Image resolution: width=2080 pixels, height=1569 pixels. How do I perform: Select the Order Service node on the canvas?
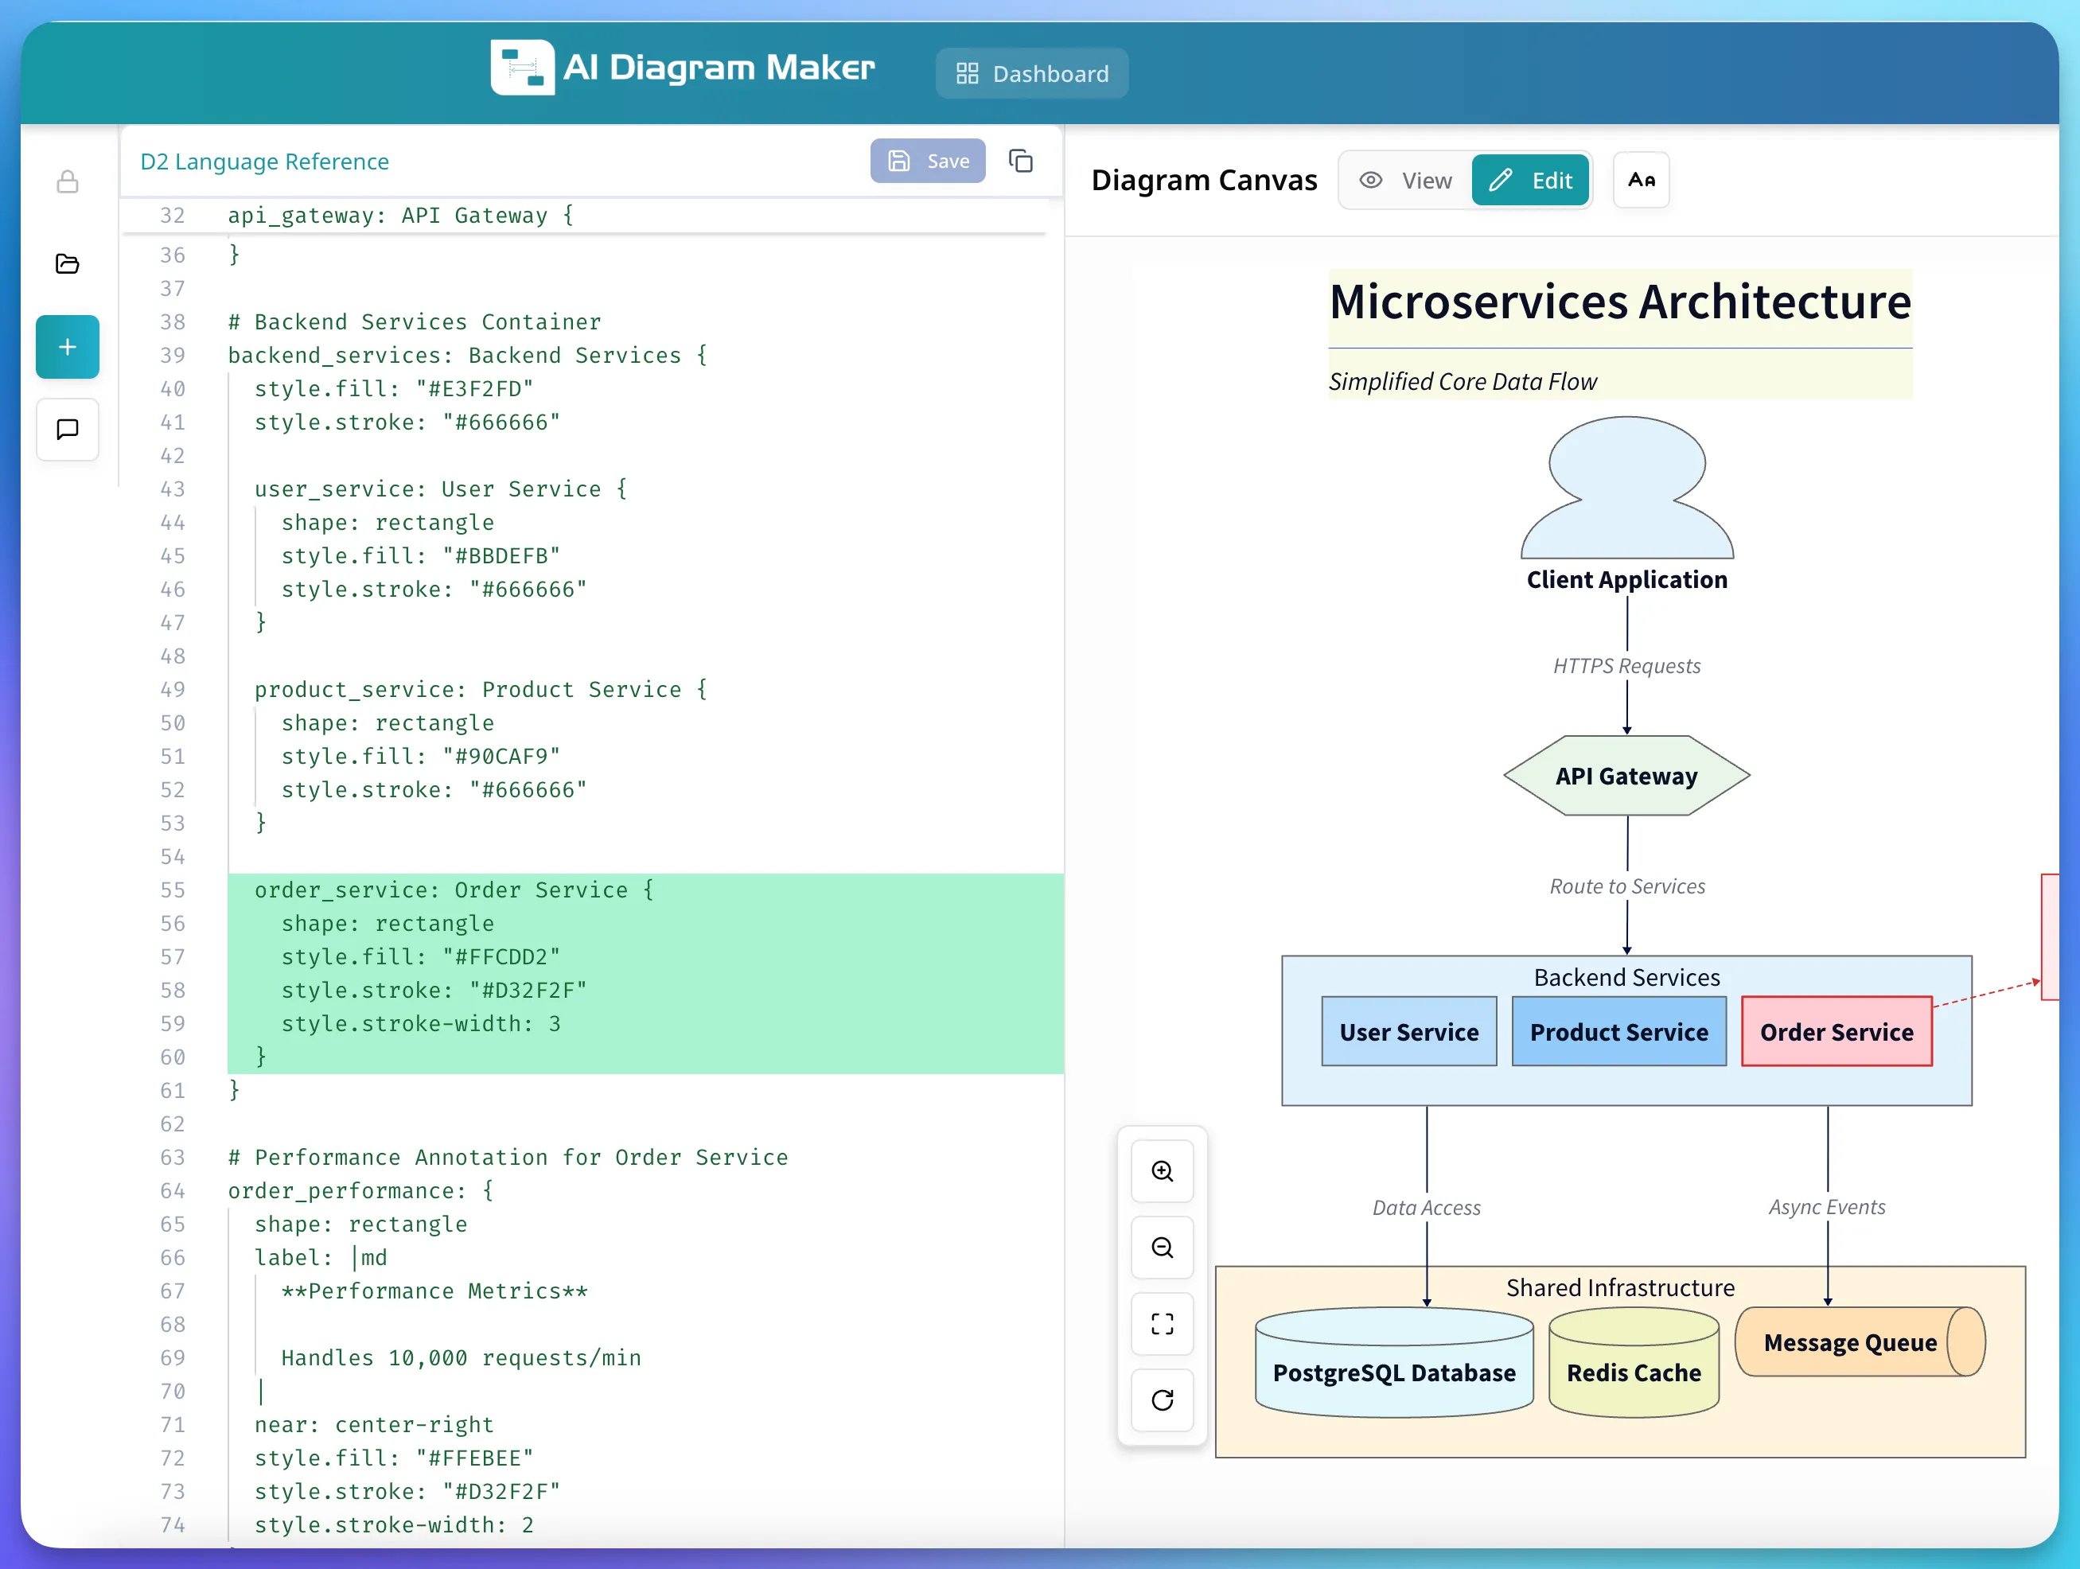pos(1837,1031)
